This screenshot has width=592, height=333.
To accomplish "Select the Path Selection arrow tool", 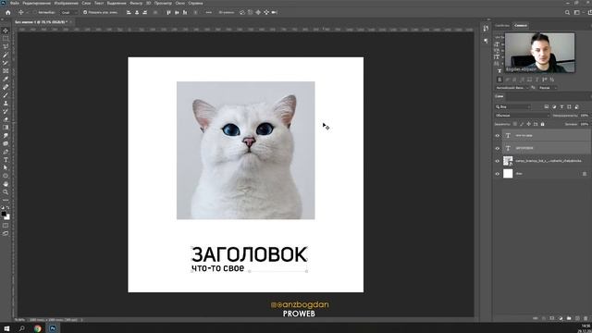I will [6, 167].
